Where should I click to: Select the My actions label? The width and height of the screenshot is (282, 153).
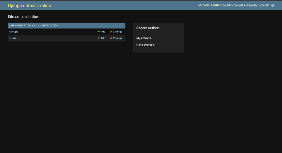[143, 38]
